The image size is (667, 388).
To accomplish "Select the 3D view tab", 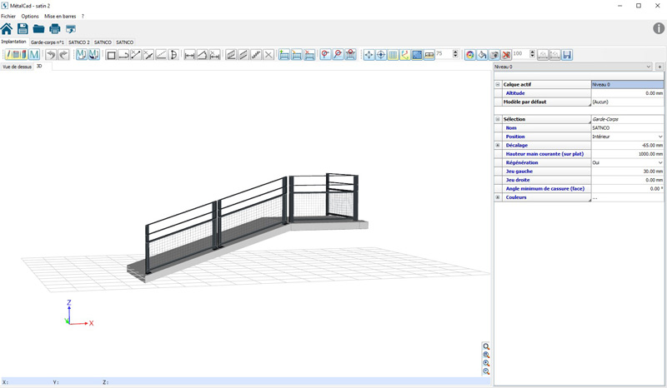I will pyautogui.click(x=39, y=67).
